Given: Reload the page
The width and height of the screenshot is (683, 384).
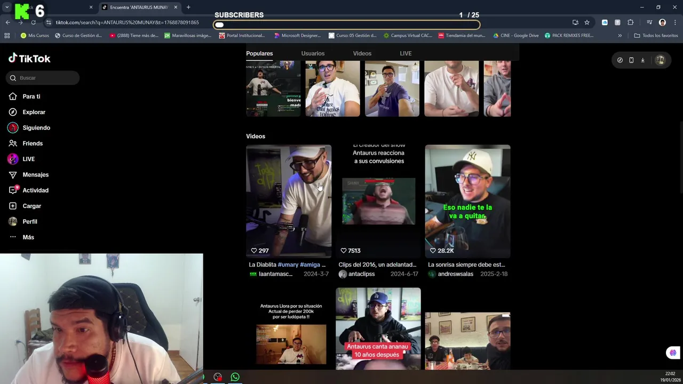Looking at the screenshot, I should click(x=33, y=22).
